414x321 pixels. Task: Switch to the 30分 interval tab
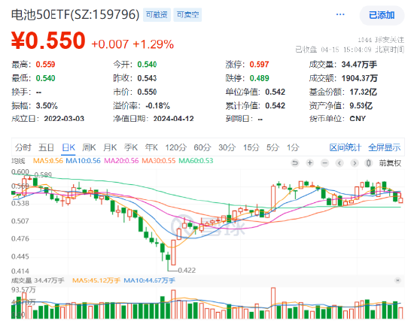coord(227,147)
